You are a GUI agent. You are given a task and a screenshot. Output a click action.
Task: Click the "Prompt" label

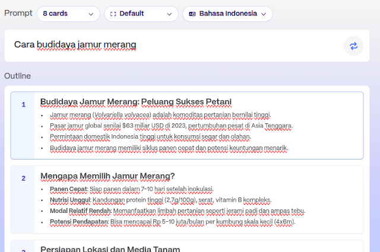(18, 13)
